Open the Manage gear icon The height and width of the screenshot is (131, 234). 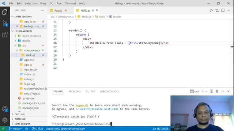tap(5, 120)
